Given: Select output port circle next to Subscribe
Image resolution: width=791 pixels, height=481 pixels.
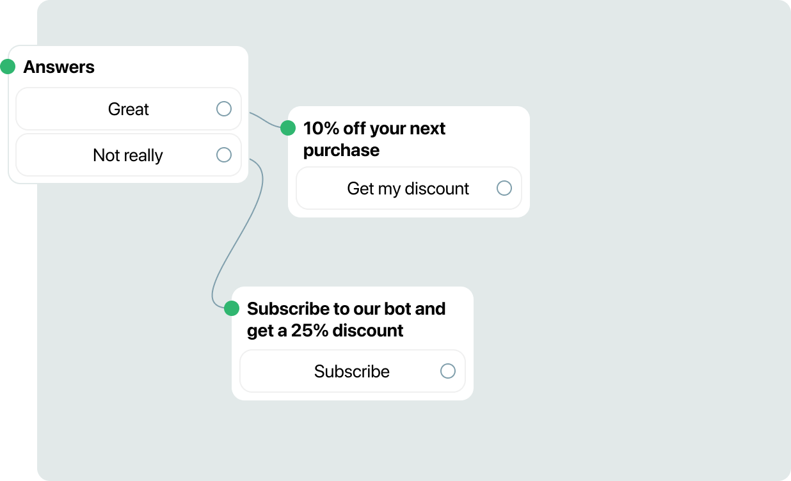Looking at the screenshot, I should click(x=448, y=371).
